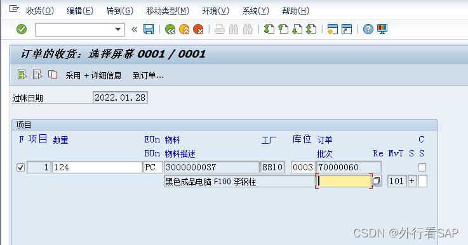Click the quantity field showing 124
This screenshot has height=245, width=468.
click(97, 167)
